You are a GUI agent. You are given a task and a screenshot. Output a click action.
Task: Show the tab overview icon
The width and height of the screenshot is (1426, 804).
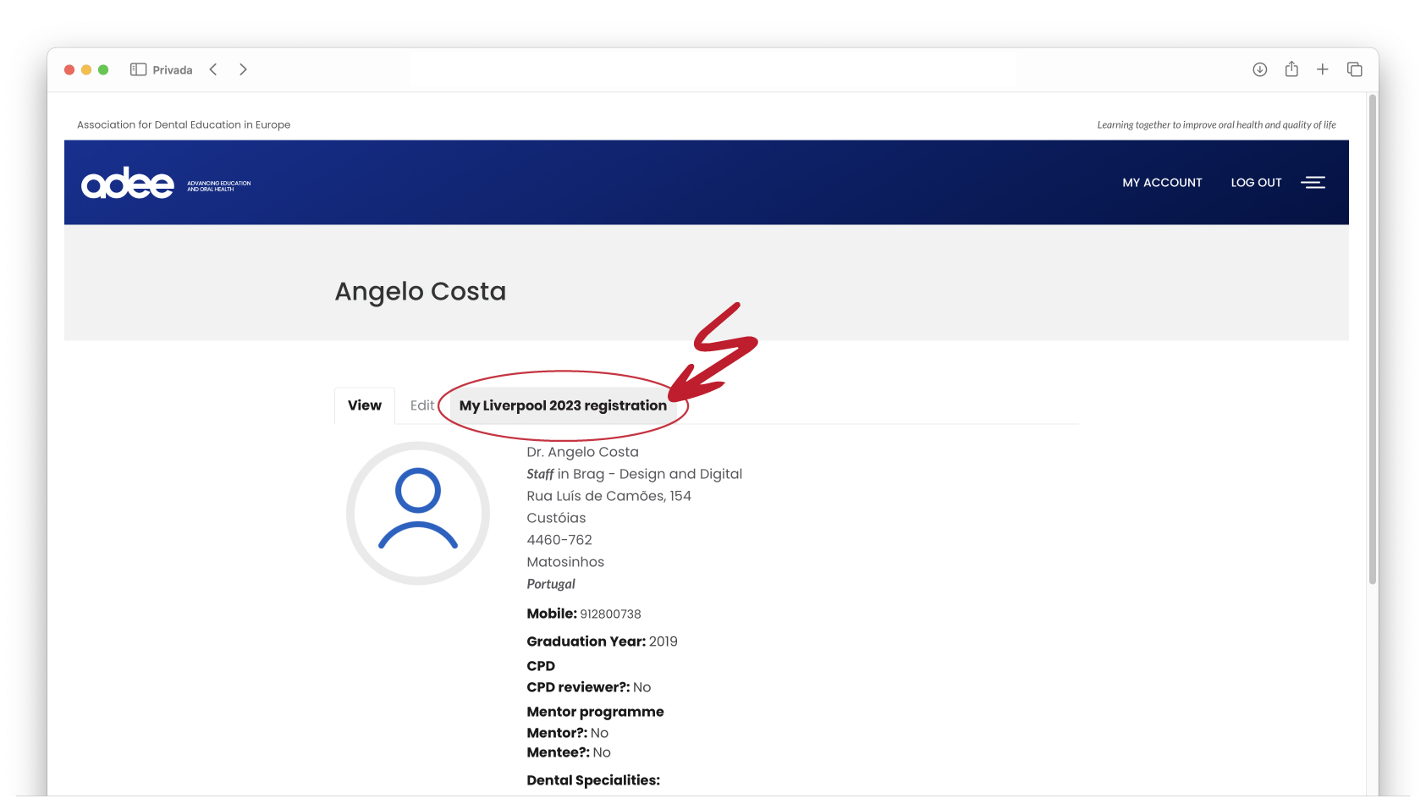pos(1354,69)
